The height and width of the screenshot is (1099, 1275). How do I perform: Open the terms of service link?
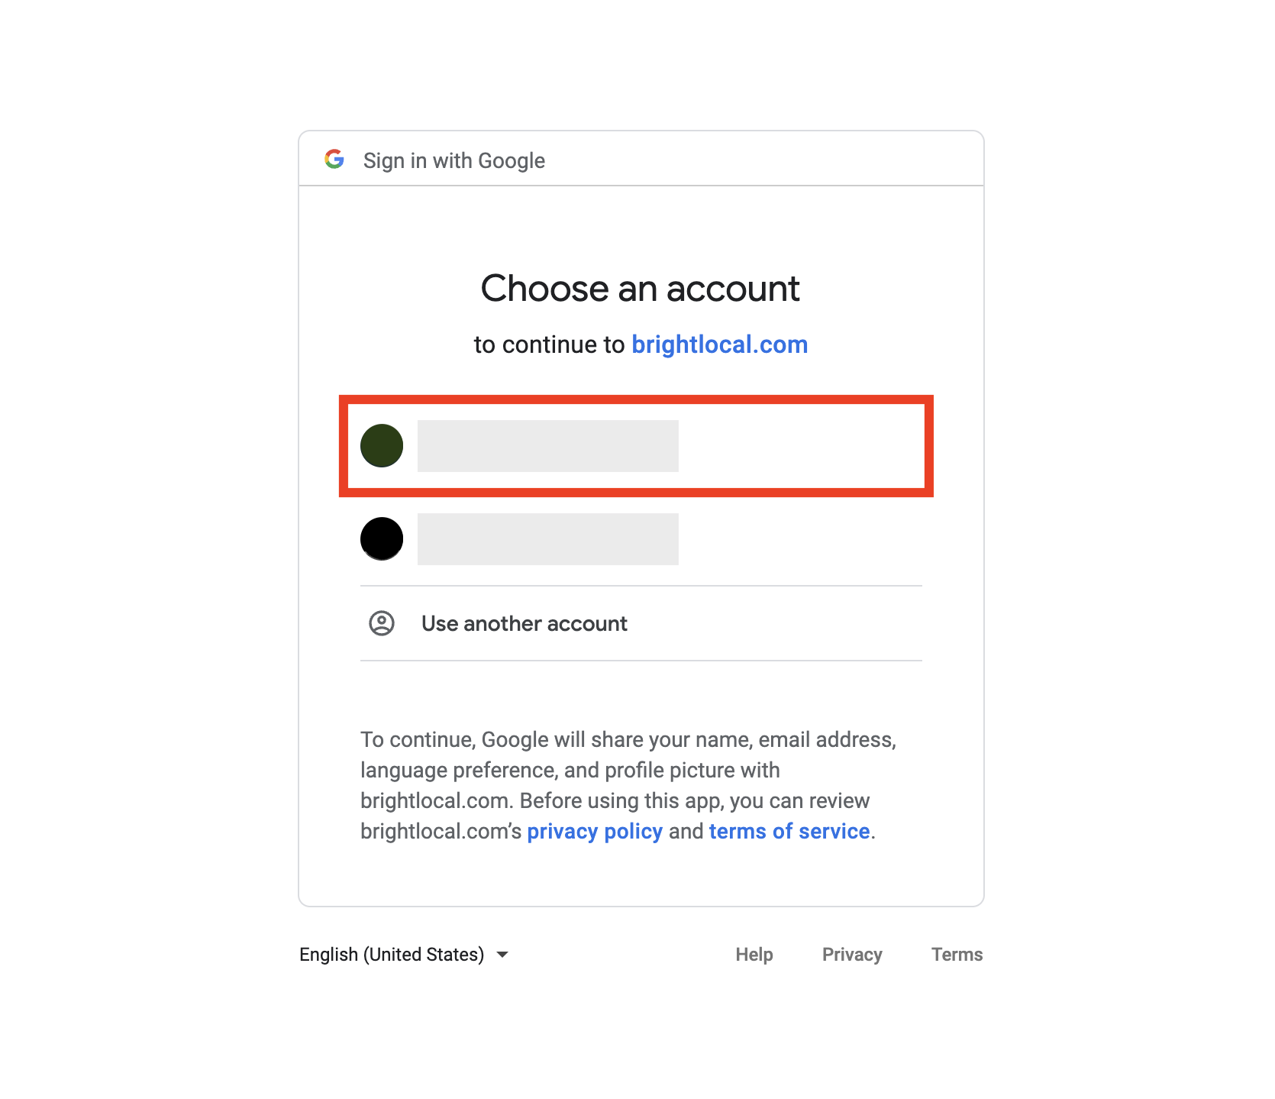(x=789, y=831)
